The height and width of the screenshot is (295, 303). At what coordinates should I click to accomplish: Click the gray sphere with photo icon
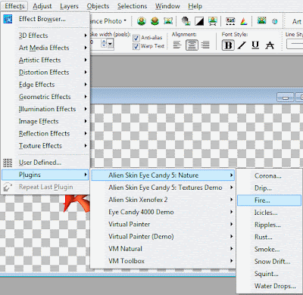186,21
